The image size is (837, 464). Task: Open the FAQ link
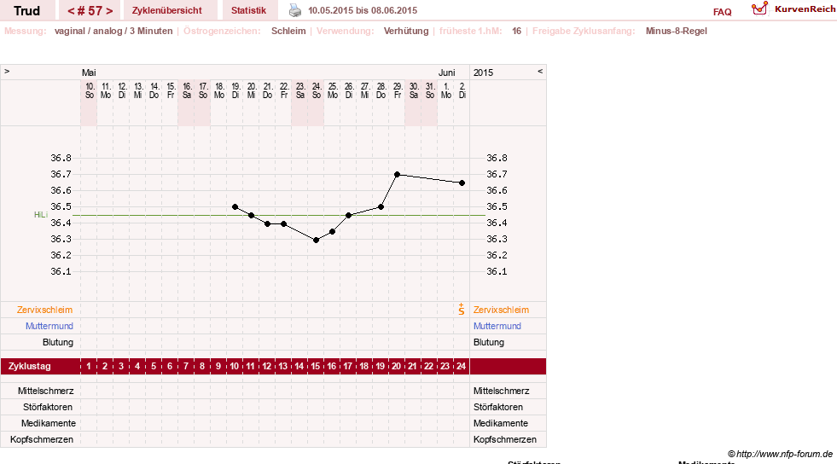point(722,12)
